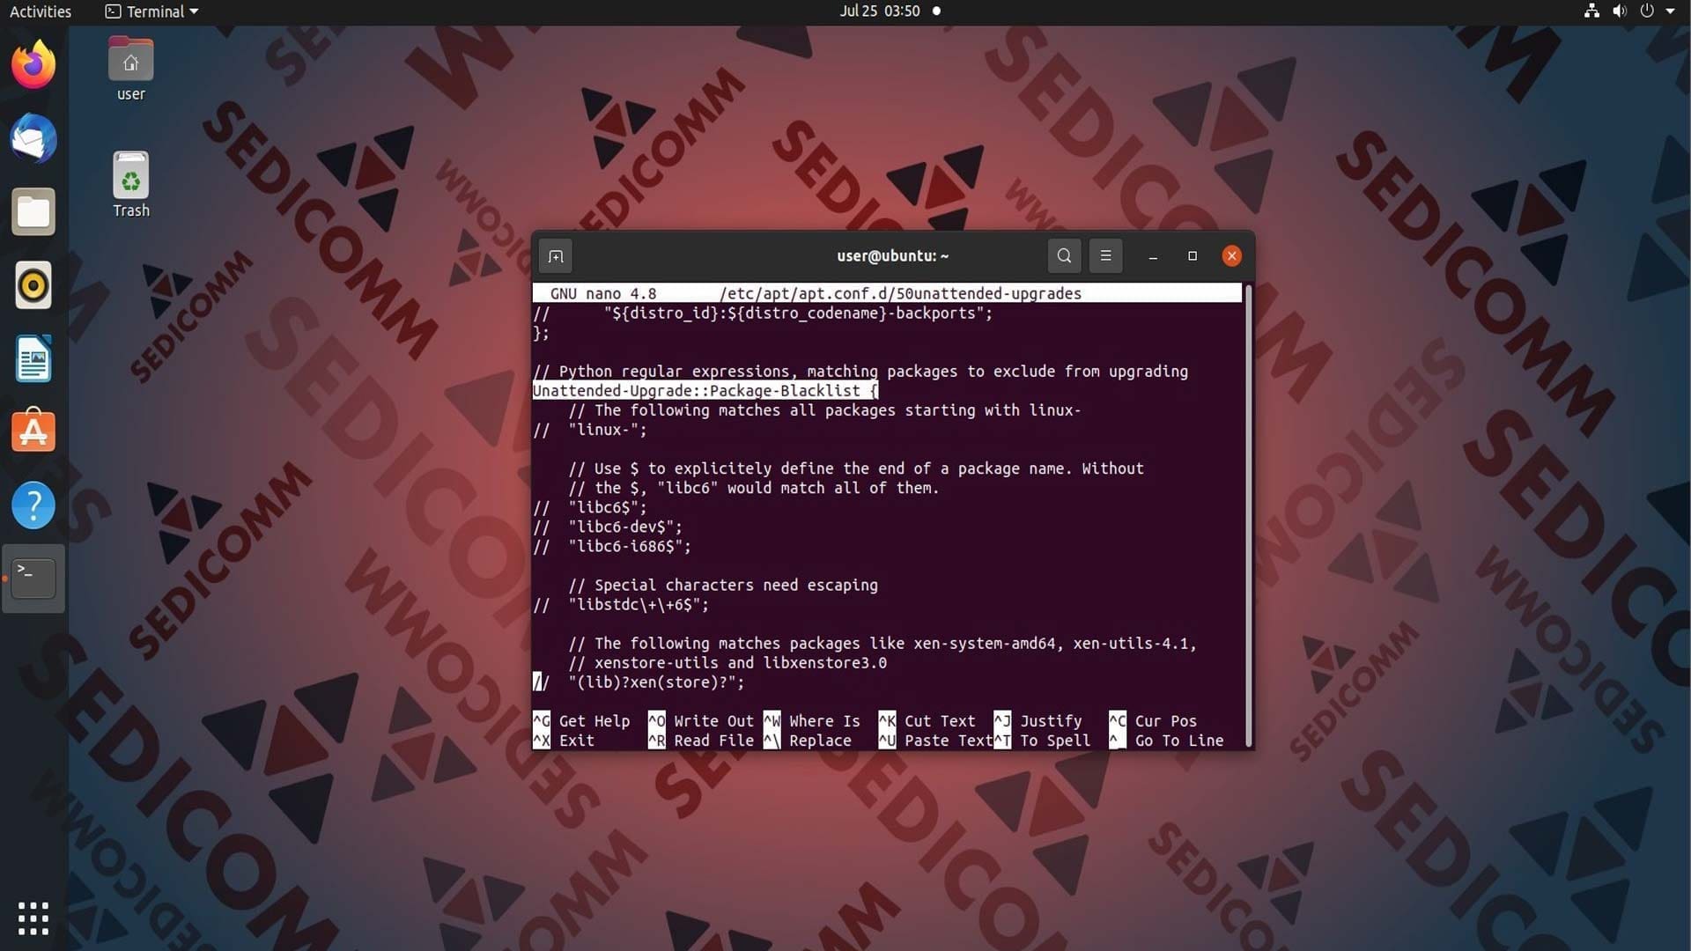Select the Terminal icon in dock

click(x=33, y=578)
